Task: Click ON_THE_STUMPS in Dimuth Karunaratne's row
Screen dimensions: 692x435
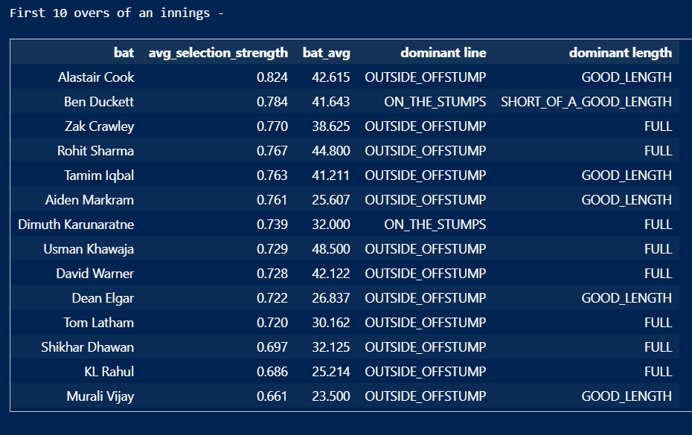Action: click(x=435, y=225)
